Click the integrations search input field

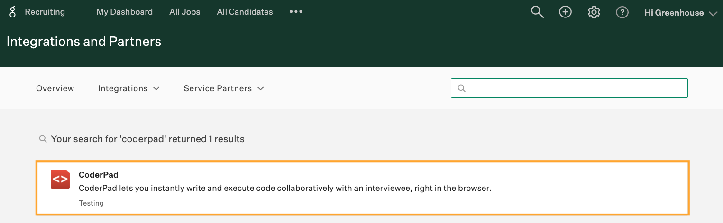pyautogui.click(x=569, y=88)
